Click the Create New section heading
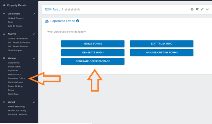Image resolution: width=212 pixels, height=124 pixels. 14,14
